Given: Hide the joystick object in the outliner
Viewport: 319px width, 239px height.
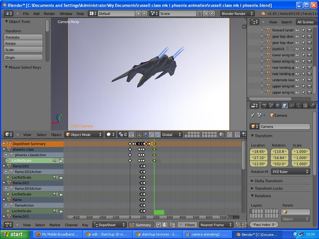Looking at the screenshot, I should (298, 49).
